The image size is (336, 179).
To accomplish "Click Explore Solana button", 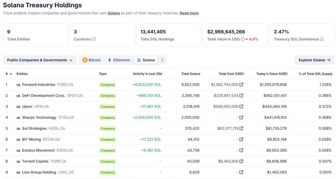I will tap(314, 60).
